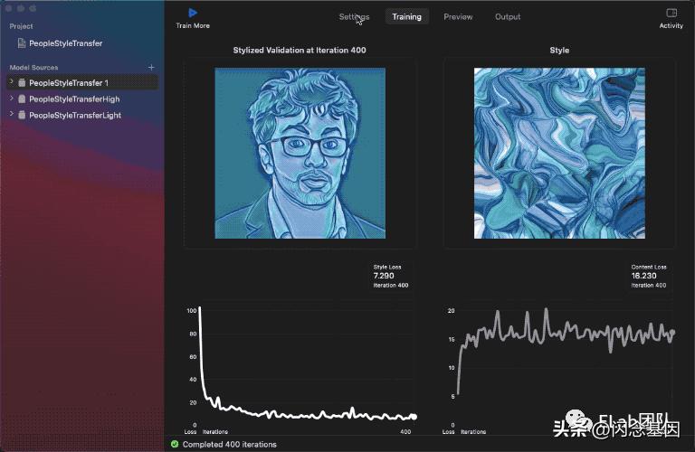
Task: Click the Activity label text
Action: pos(671,25)
